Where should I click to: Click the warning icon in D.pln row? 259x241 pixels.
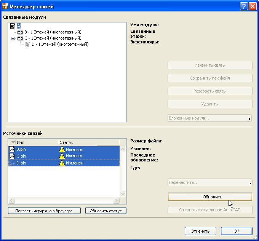62,163
